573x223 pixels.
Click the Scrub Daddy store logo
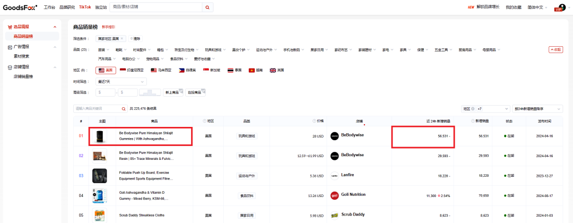coord(334,216)
